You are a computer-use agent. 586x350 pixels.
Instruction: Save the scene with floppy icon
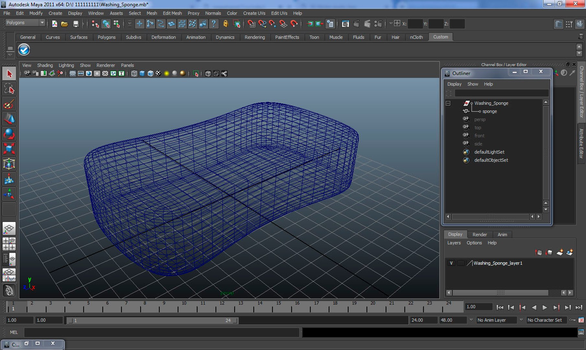click(76, 24)
